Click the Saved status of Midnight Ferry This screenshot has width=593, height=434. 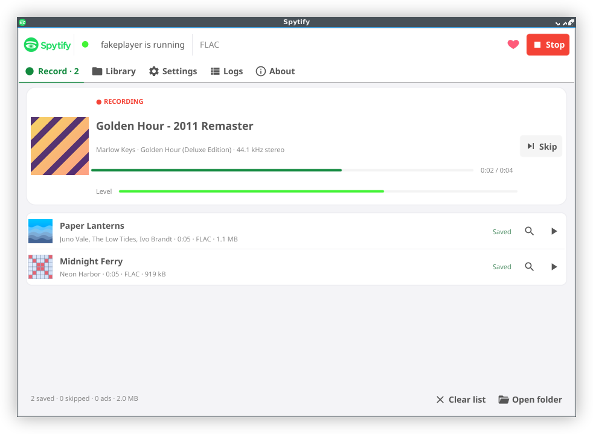[x=502, y=267]
